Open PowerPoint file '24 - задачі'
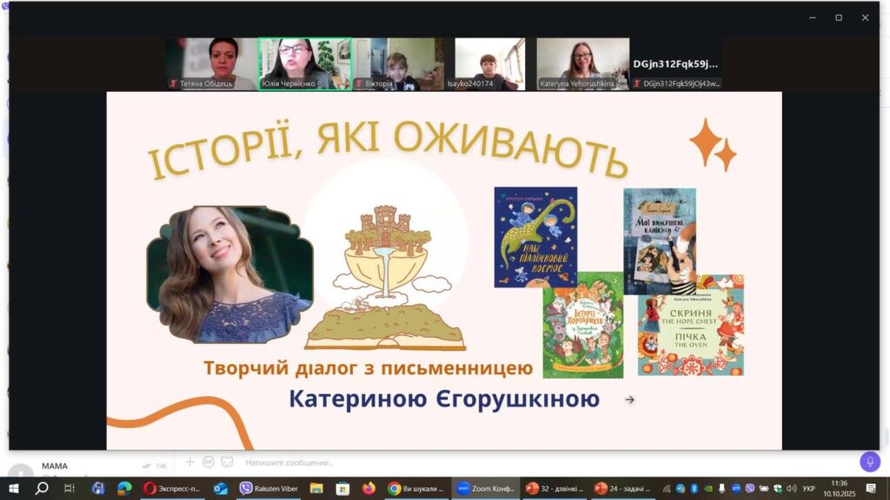This screenshot has width=890, height=500. click(622, 489)
